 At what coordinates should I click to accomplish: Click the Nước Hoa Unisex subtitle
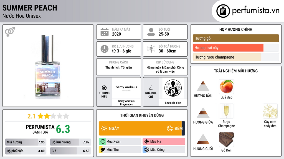22,16
